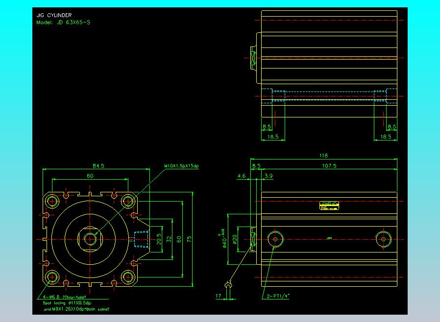Click the center rod hole in front view
The image size is (440, 322).
coord(90,239)
